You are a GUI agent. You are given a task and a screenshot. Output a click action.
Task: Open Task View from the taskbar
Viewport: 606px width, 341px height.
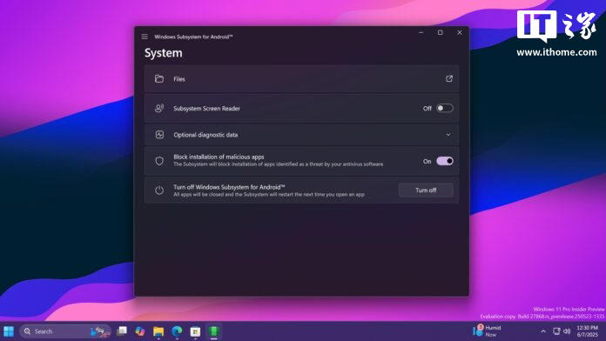coord(122,331)
